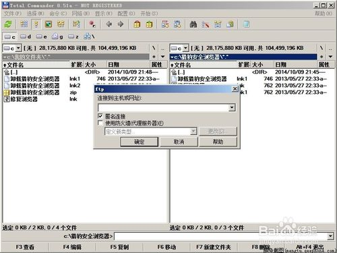The height and width of the screenshot is (253, 337).
Task: Click the binoculars search icon
Action: (x=193, y=24)
